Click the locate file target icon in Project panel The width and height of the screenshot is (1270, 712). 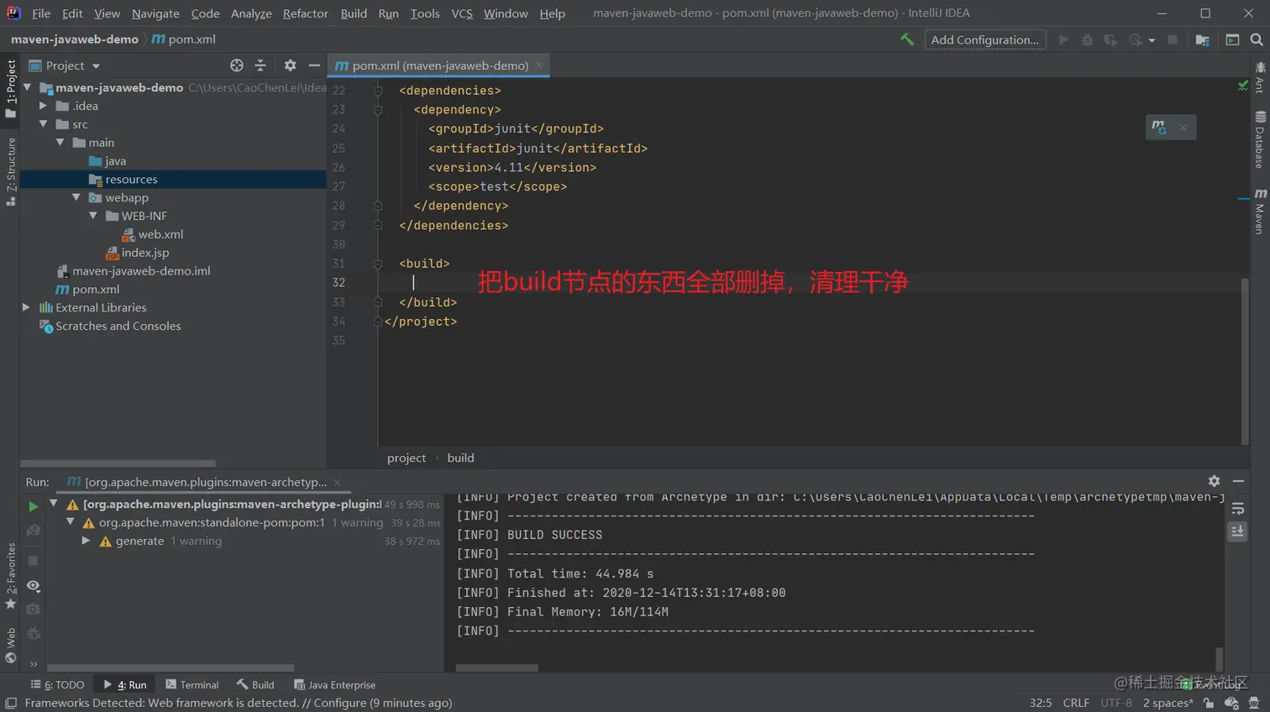237,65
